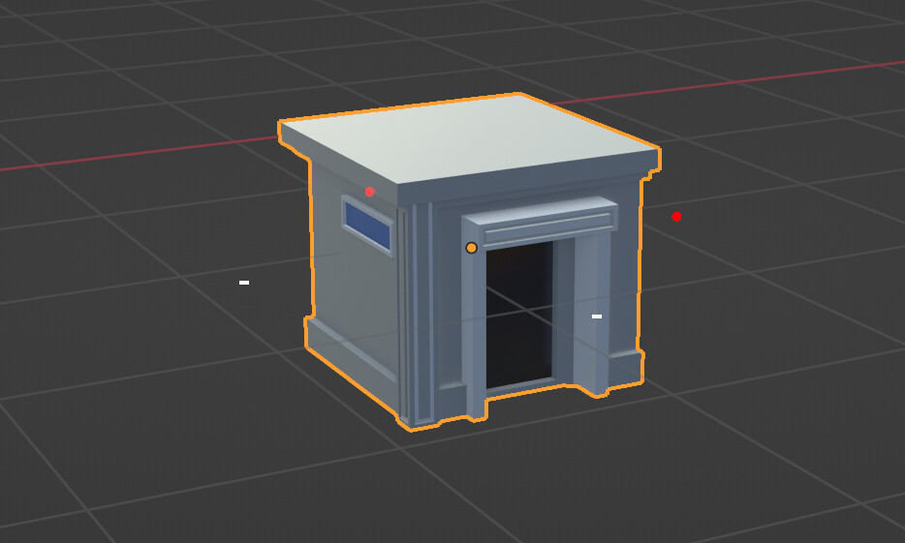Click the white dash marker left of building
The height and width of the screenshot is (543, 905).
[244, 283]
